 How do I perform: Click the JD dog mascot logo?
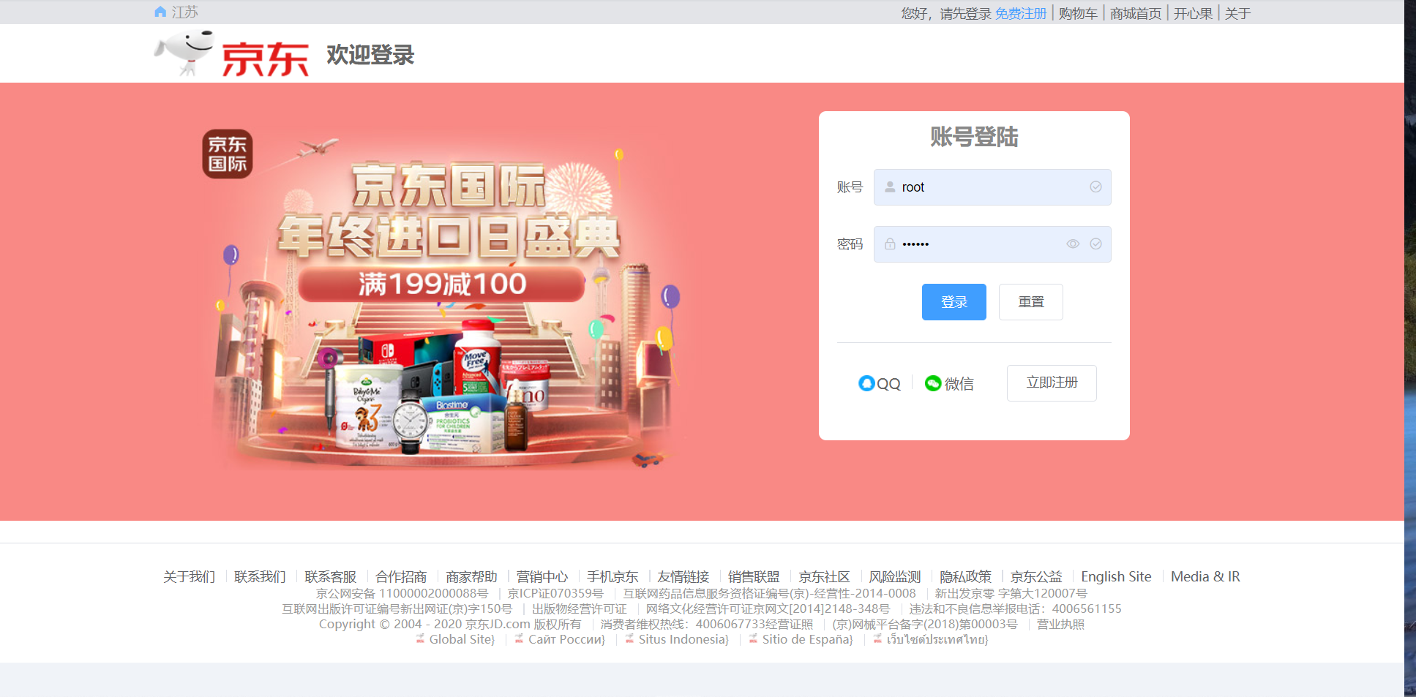[x=184, y=51]
